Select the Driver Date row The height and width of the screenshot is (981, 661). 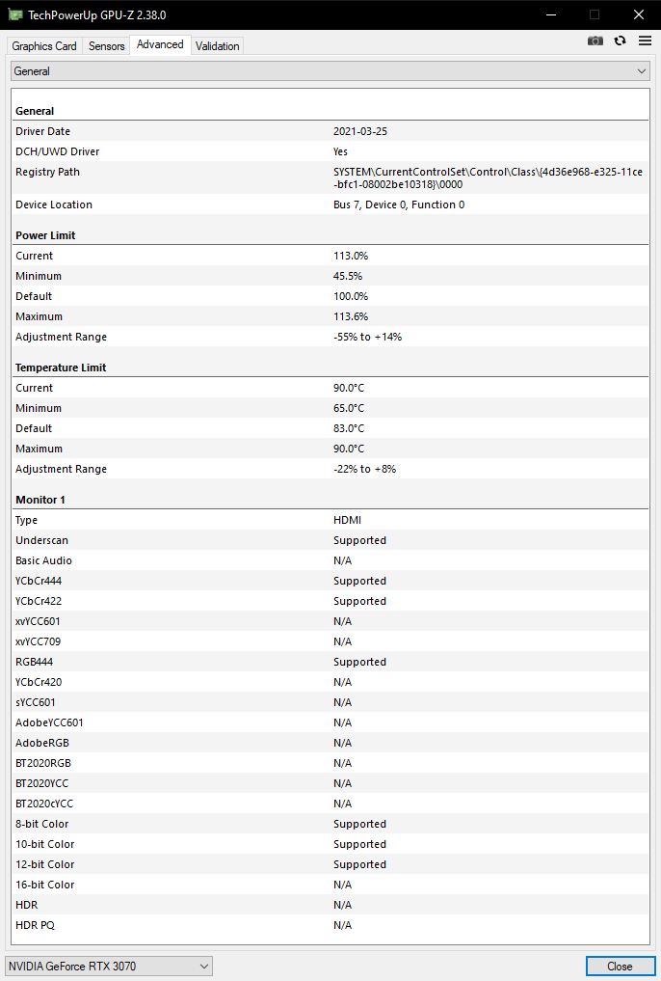pyautogui.click(x=330, y=131)
